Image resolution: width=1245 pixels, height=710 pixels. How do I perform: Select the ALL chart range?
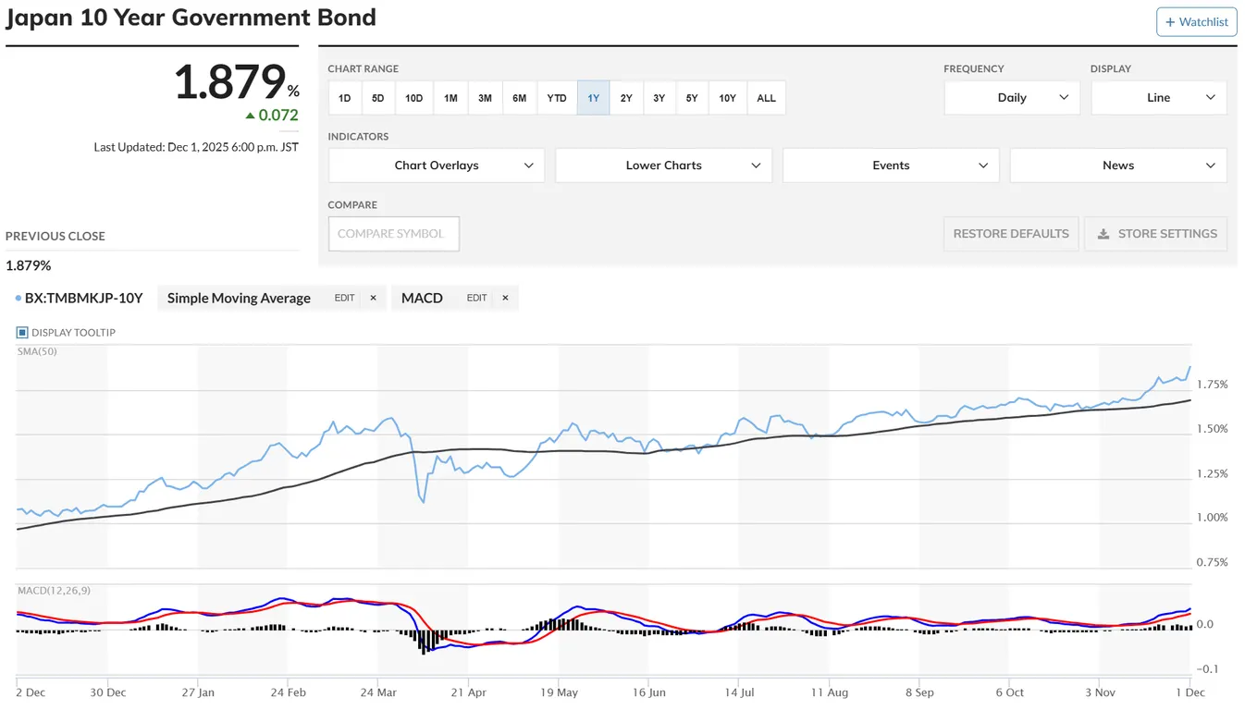[x=766, y=98]
